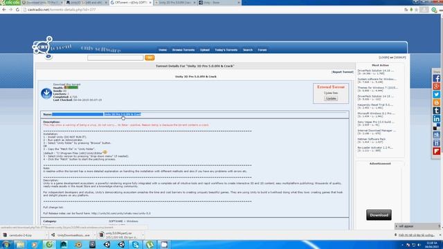Open the uTorrent taskbar icon
The image size is (443, 249).
150,244
